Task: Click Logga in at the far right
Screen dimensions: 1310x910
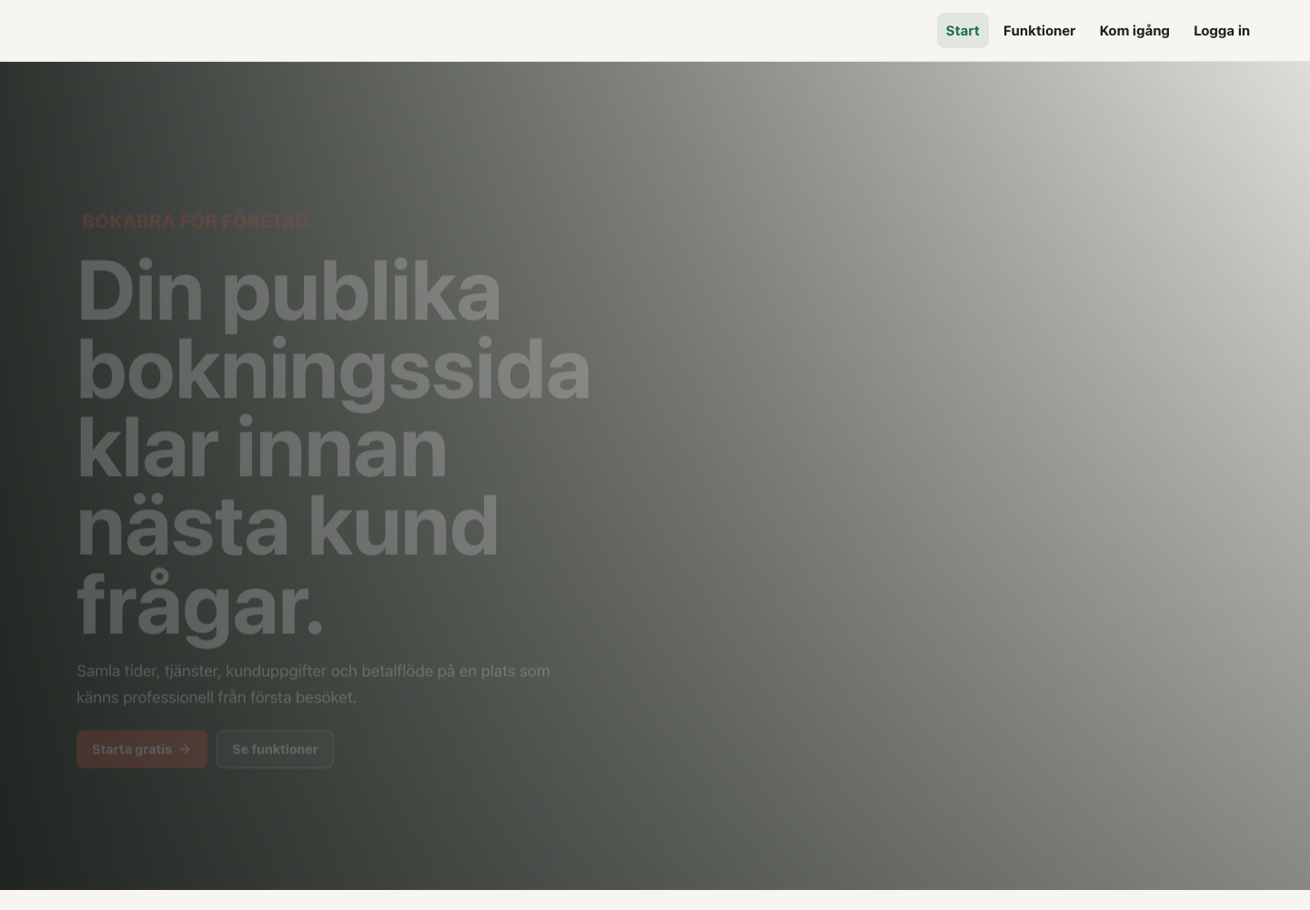Action: pos(1222,30)
